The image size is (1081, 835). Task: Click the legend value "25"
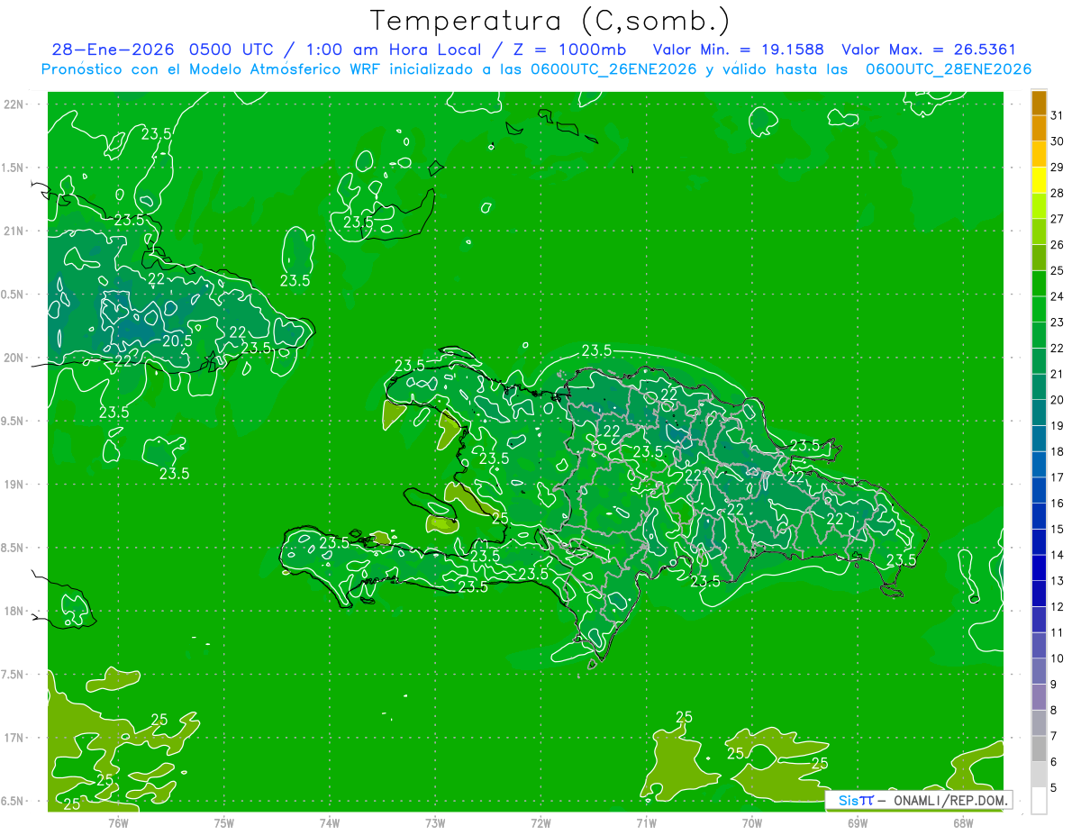(x=1058, y=270)
